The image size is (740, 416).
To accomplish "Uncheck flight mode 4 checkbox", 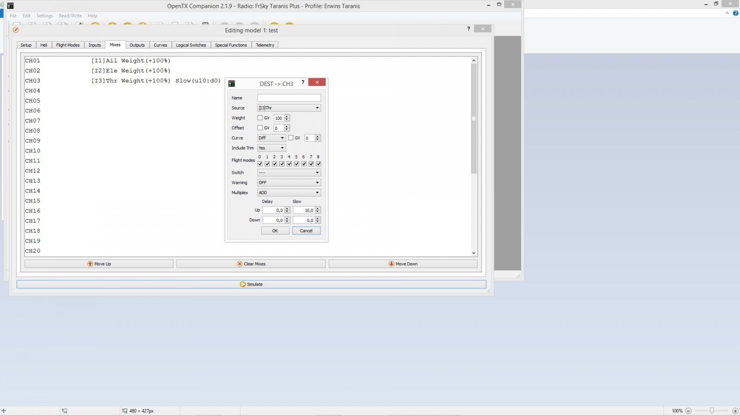I will (289, 164).
